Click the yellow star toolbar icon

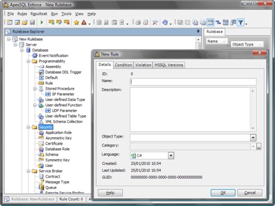click(76, 23)
